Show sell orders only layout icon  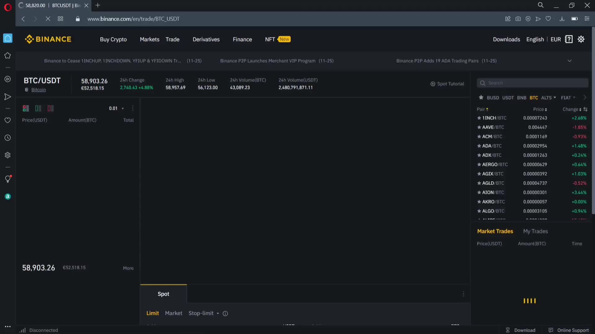[x=51, y=108]
